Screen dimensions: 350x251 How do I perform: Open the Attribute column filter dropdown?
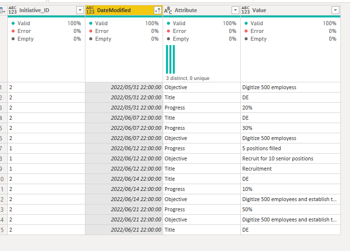[235, 10]
